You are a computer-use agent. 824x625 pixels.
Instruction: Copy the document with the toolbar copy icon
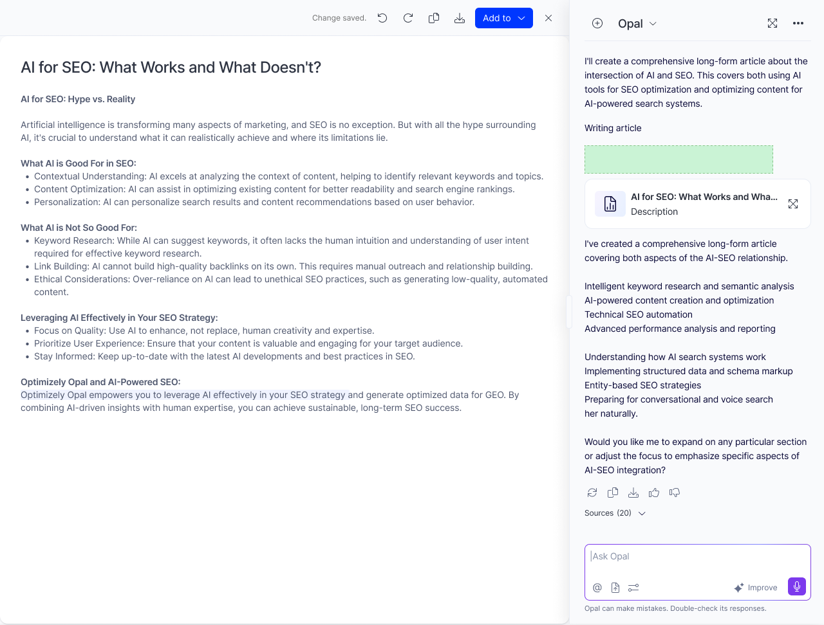pos(434,18)
